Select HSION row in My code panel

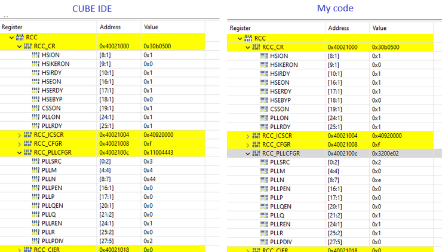(330, 56)
